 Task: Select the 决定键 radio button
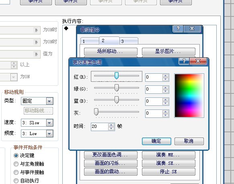pyautogui.click(x=16, y=156)
